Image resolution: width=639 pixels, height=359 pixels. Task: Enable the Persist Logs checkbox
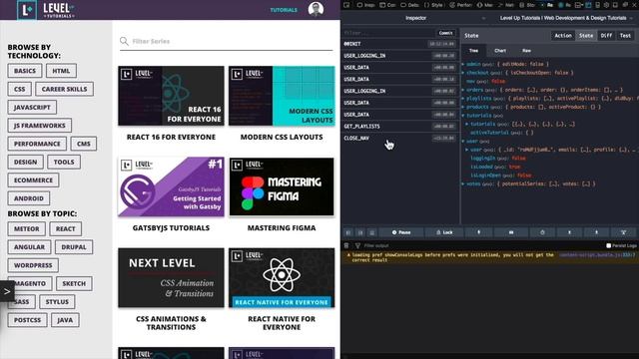click(x=608, y=245)
